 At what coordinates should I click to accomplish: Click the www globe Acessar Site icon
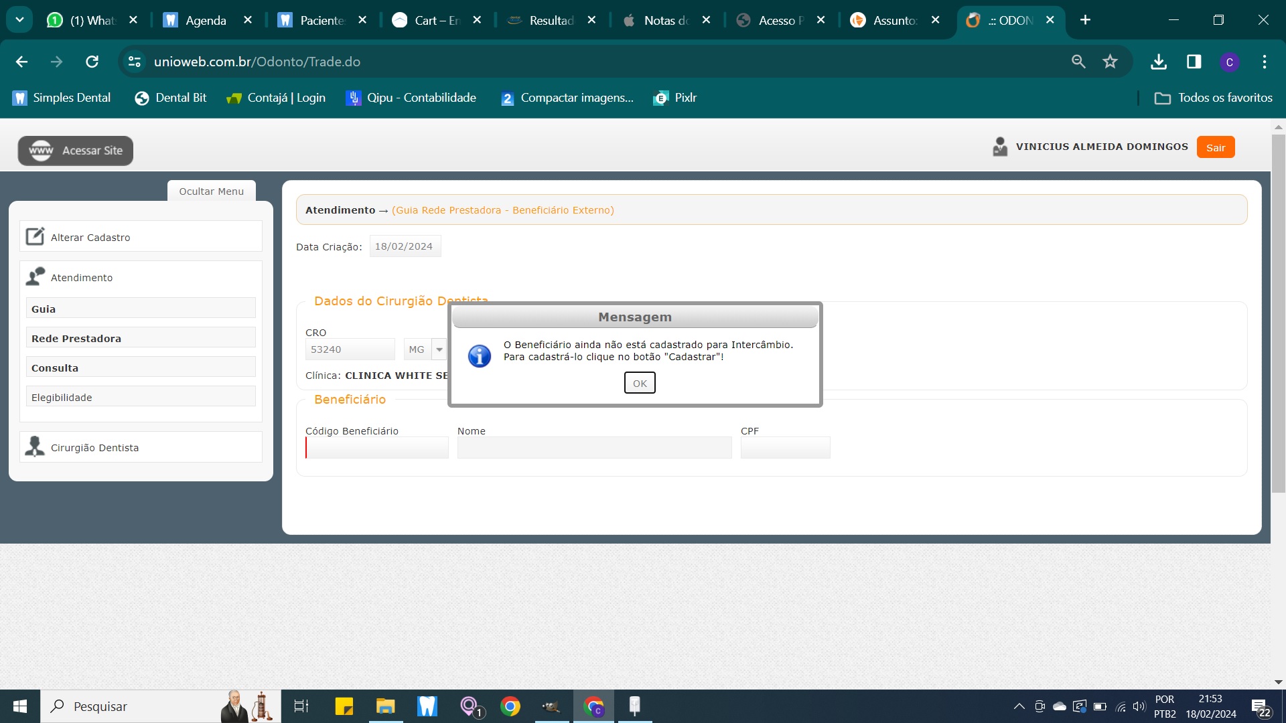pyautogui.click(x=41, y=151)
